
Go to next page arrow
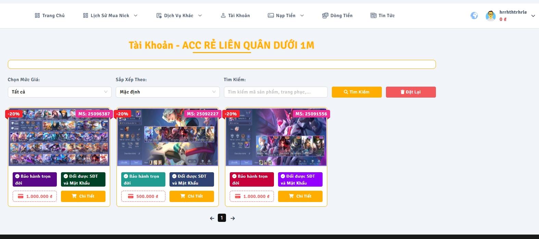coord(233,218)
